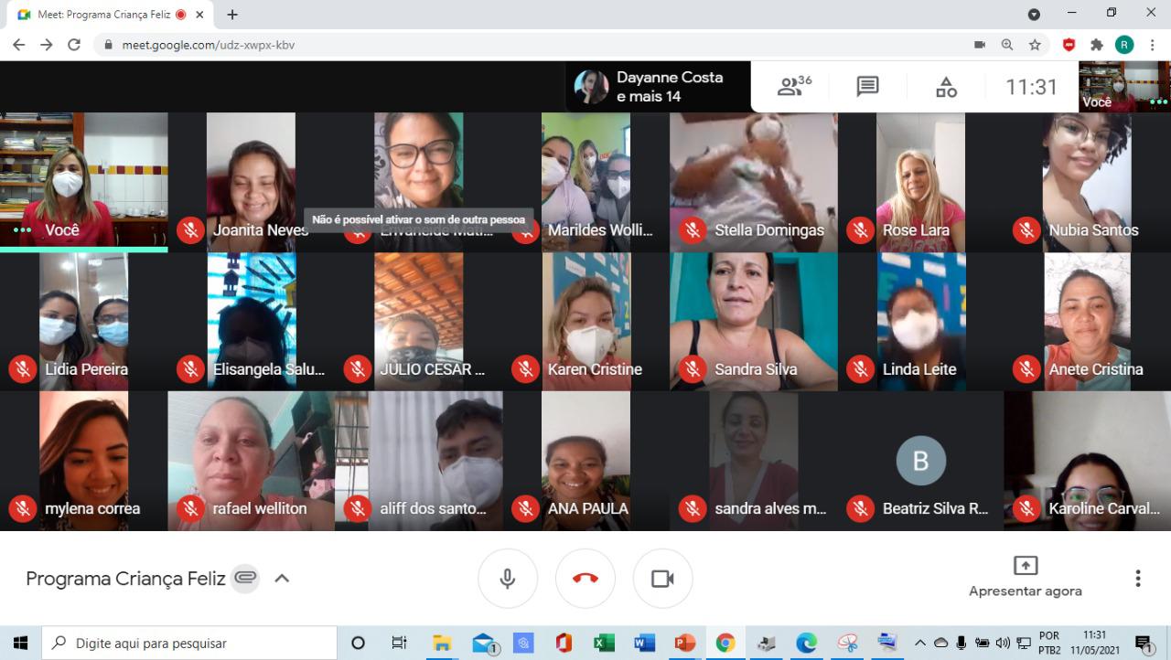The height and width of the screenshot is (660, 1171).
Task: Open Excel from the Windows taskbar
Action: click(604, 643)
